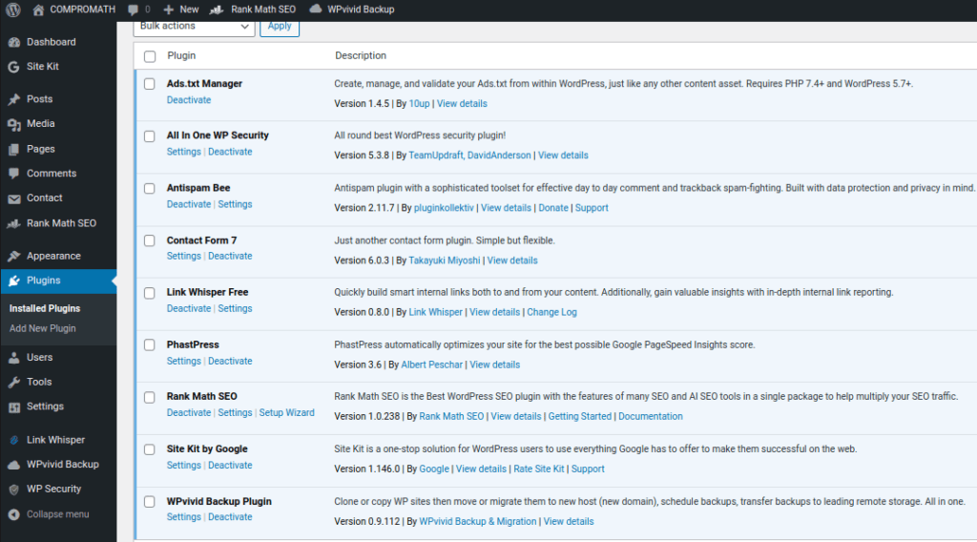Screen dimensions: 977x542
Task: Open Installed Plugins submenu item
Action: pyautogui.click(x=45, y=308)
